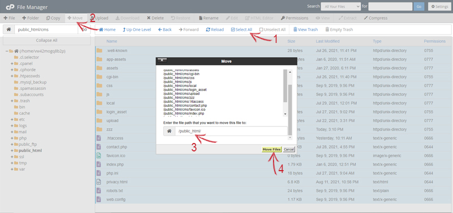The height and width of the screenshot is (213, 453).
Task: Click the Rename toolbar button
Action: click(x=209, y=18)
